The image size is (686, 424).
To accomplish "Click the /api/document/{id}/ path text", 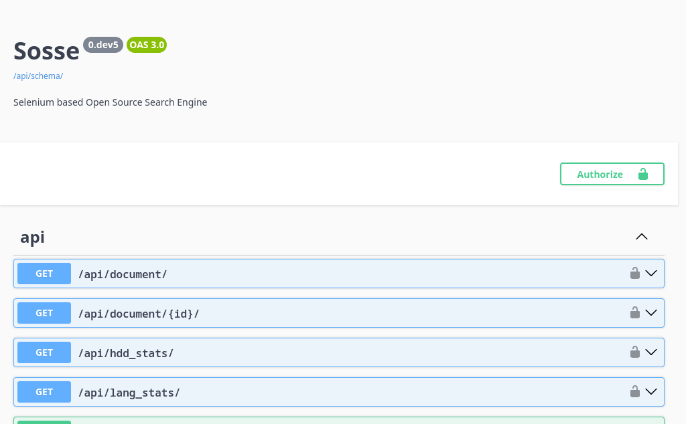I will (x=139, y=314).
